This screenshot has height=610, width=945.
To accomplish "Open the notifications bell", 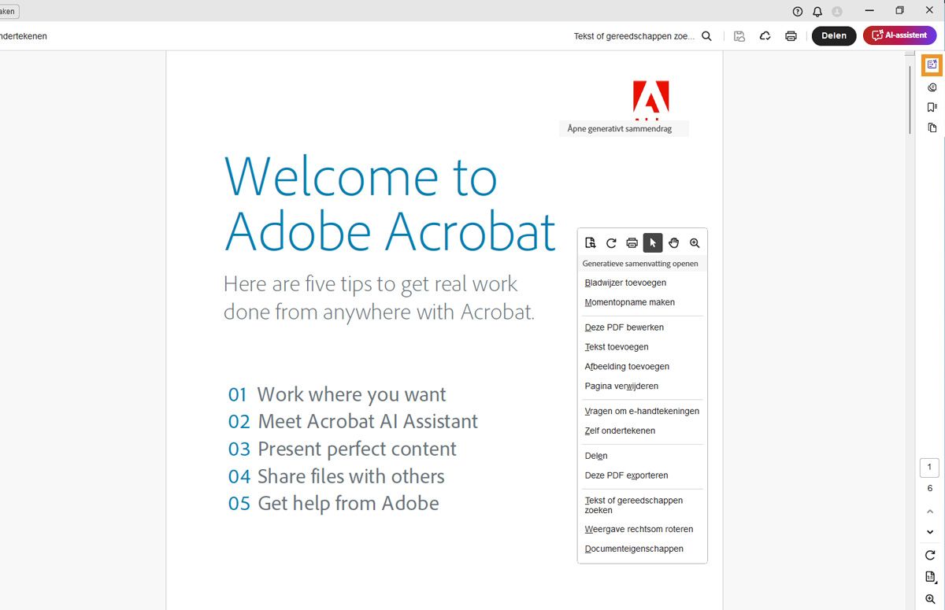I will click(x=817, y=11).
